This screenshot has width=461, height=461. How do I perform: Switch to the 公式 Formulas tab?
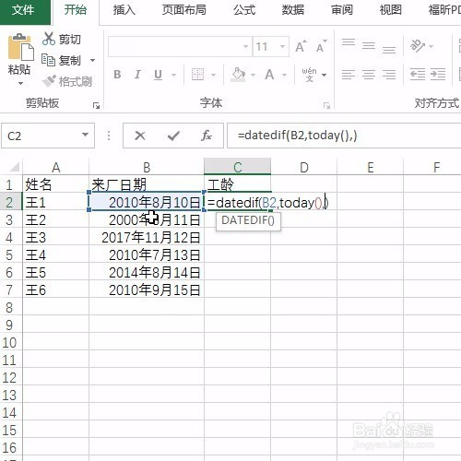pos(244,10)
